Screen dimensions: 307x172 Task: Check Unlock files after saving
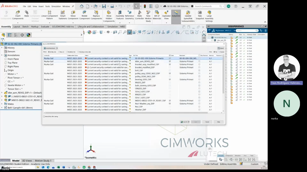(44, 117)
